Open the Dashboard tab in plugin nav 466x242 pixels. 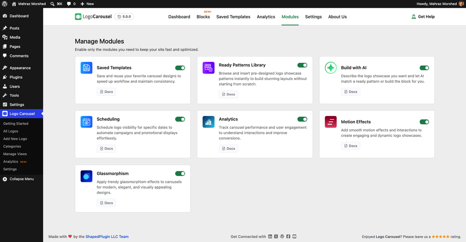(x=179, y=17)
